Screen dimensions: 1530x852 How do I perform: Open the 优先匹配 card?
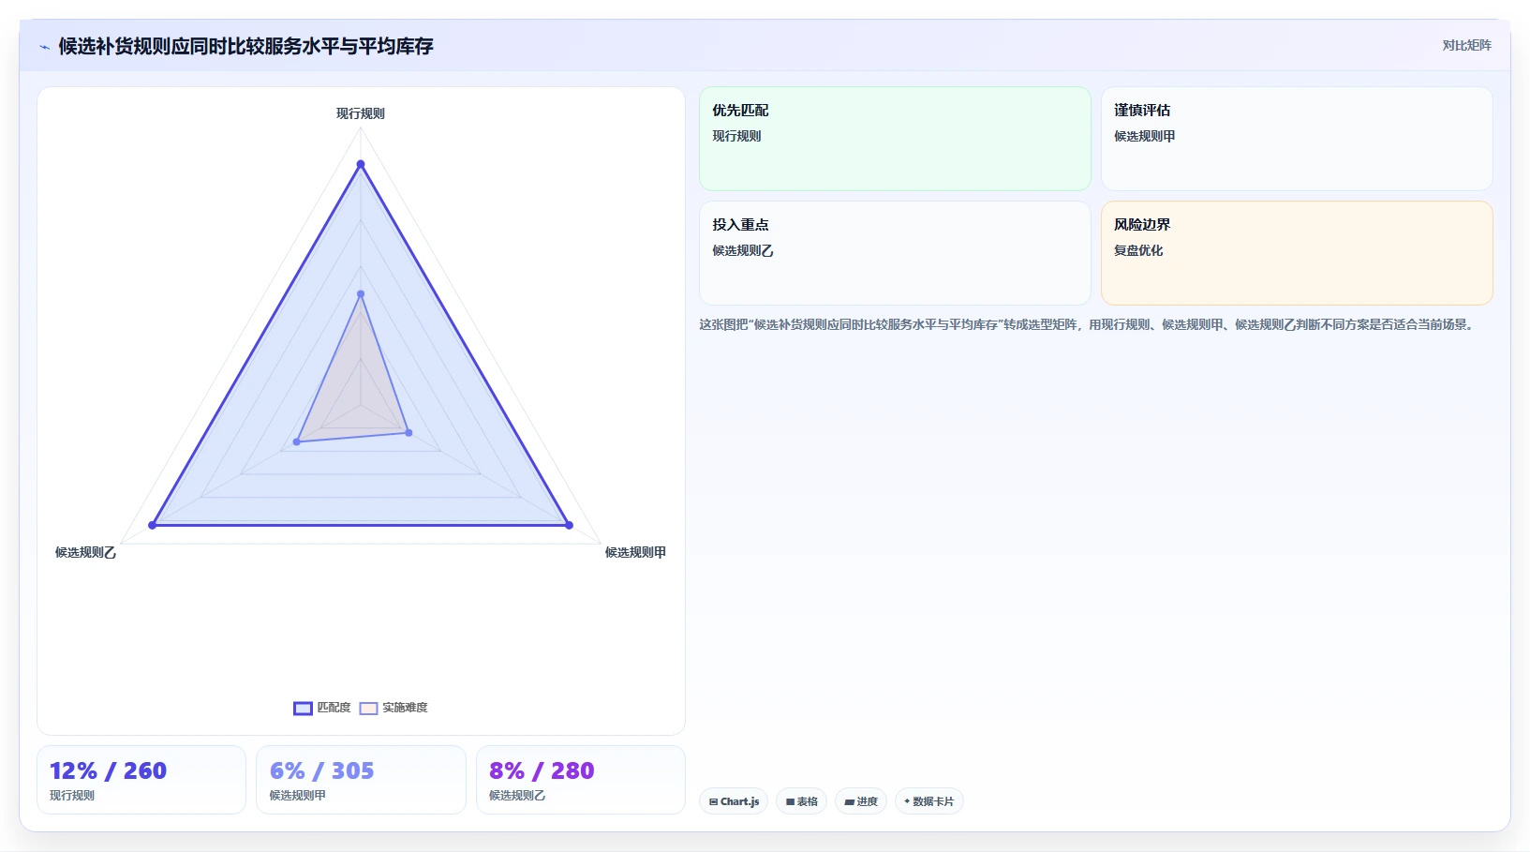(x=895, y=139)
